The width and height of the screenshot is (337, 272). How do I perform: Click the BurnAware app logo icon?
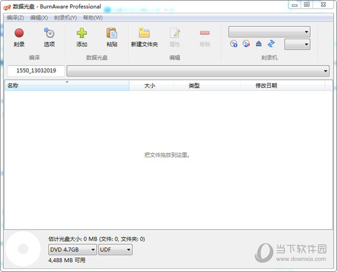[7, 7]
